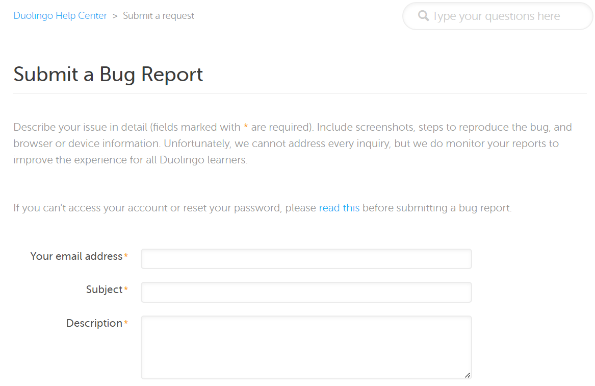This screenshot has width=595, height=386.
Task: Open the Duolingo Help Center breadcrumb link
Action: click(x=60, y=16)
